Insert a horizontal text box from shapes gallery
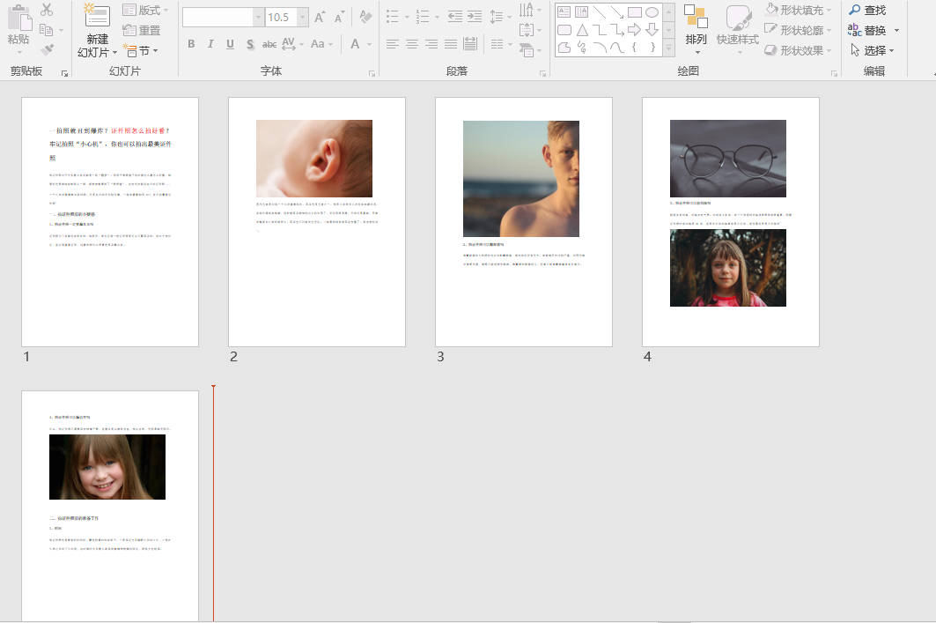The width and height of the screenshot is (936, 623). coord(564,11)
